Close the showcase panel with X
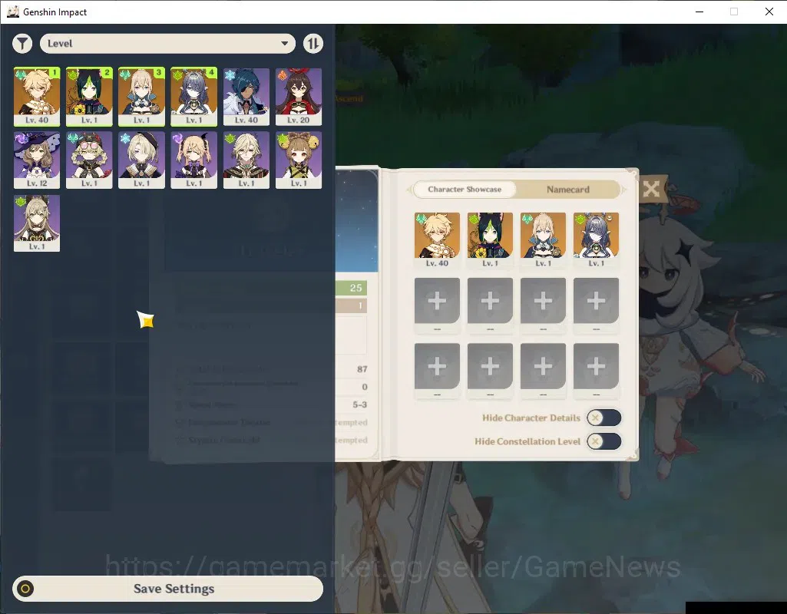The width and height of the screenshot is (787, 614). [651, 189]
